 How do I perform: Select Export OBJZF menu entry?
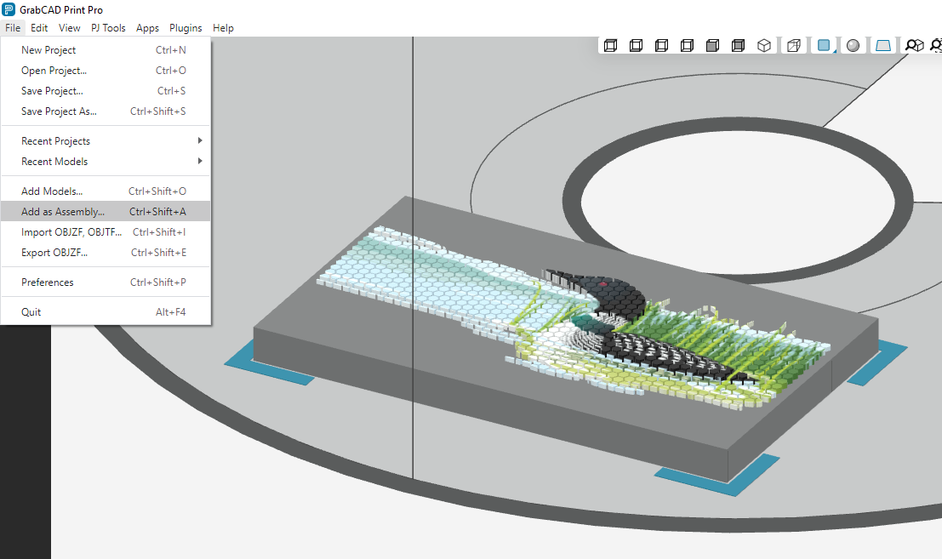(x=54, y=253)
